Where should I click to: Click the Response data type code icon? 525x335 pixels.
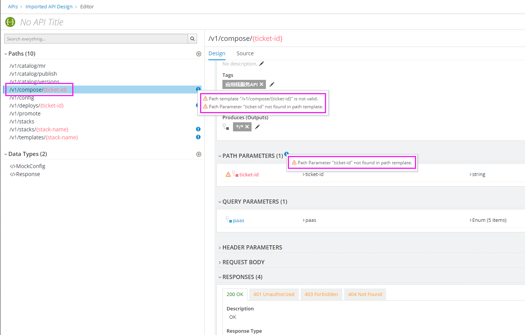pos(12,174)
